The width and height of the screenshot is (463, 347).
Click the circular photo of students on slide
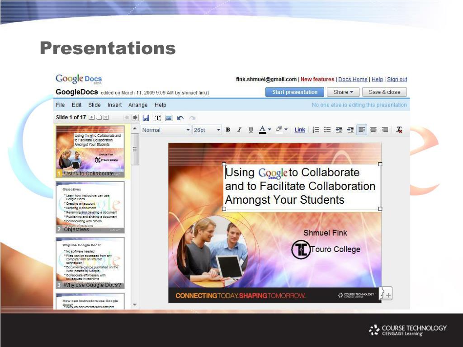213,251
